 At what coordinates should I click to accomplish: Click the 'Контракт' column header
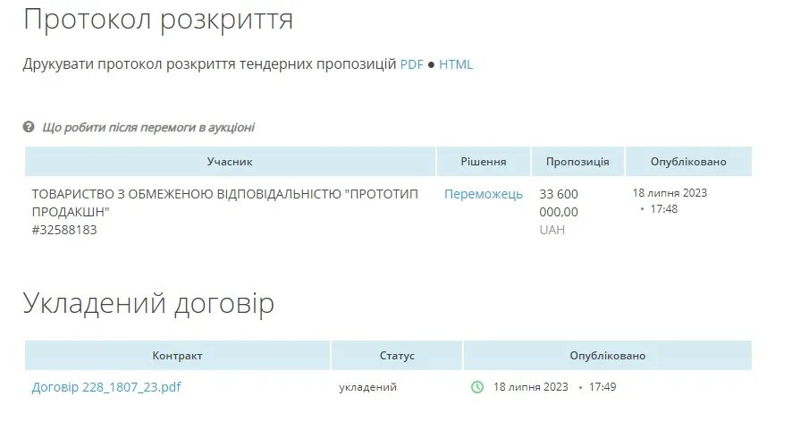(177, 356)
